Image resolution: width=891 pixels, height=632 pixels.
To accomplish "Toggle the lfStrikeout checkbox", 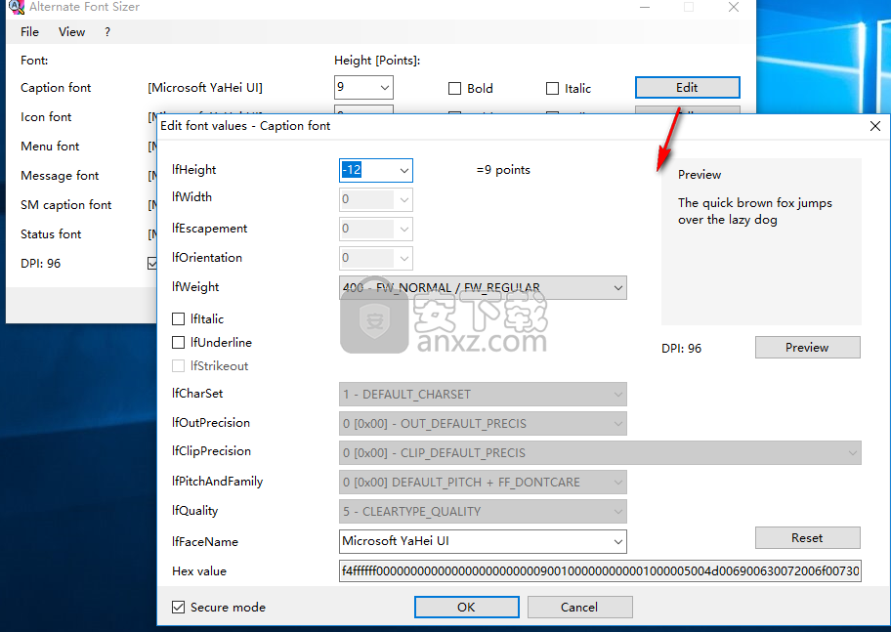I will point(179,366).
